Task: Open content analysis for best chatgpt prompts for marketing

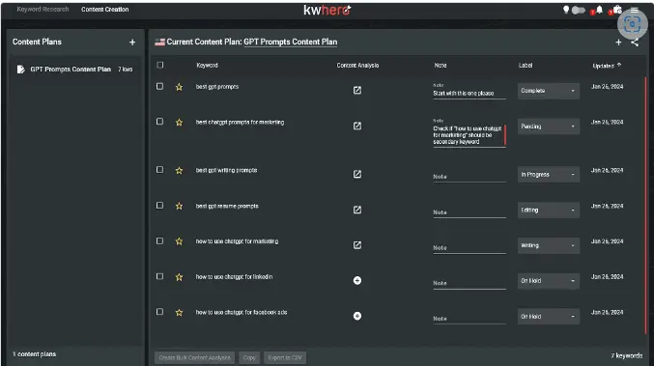Action: pyautogui.click(x=357, y=126)
